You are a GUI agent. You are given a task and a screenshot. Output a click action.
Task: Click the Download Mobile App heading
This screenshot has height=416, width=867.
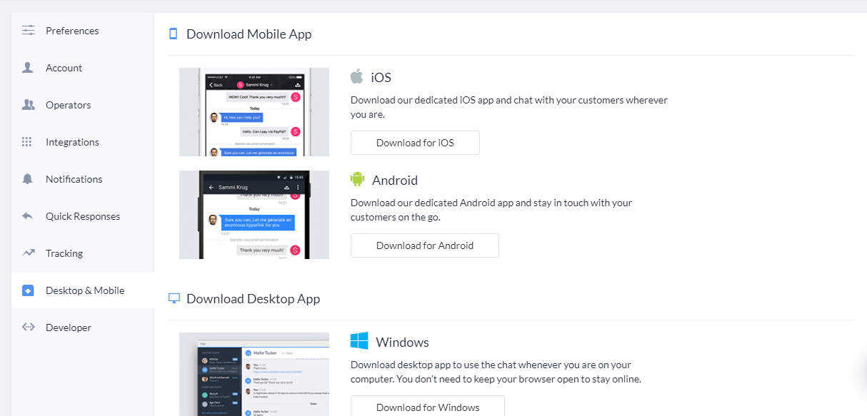(x=249, y=34)
